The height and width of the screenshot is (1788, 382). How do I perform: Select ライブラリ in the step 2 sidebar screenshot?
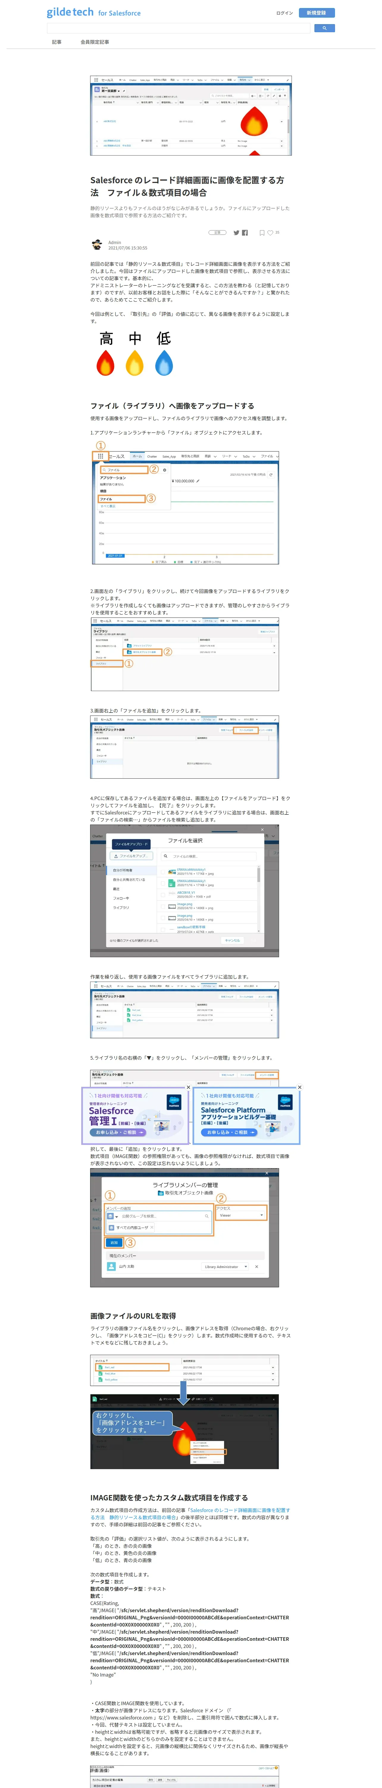point(107,664)
